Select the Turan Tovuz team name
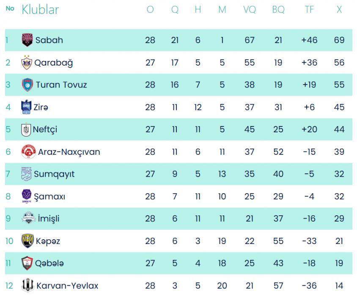This screenshot has width=357, height=296. [x=61, y=85]
